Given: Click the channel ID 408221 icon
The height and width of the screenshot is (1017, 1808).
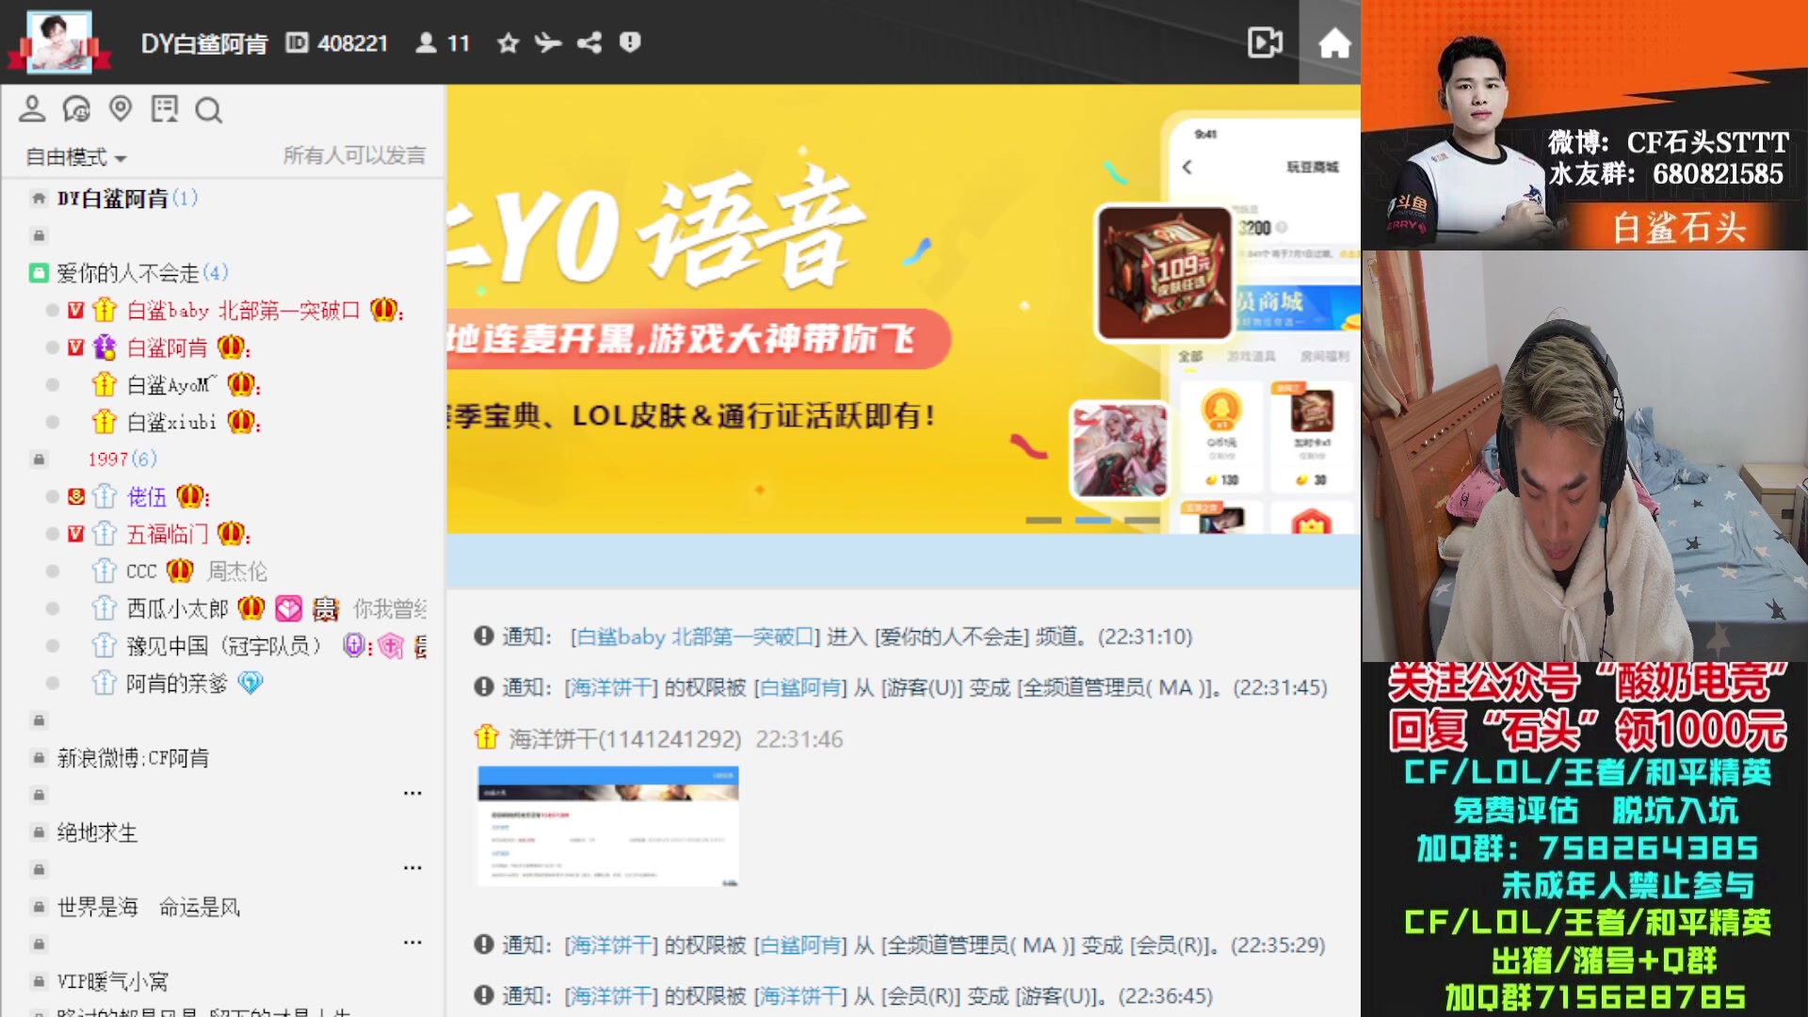Looking at the screenshot, I should pyautogui.click(x=297, y=42).
